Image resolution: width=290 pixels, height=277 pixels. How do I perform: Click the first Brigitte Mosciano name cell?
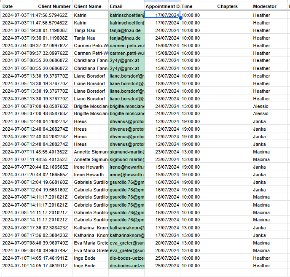(x=91, y=106)
